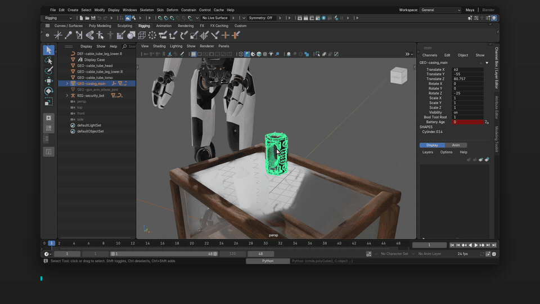Click the Layers menu in layer editor

point(427,152)
